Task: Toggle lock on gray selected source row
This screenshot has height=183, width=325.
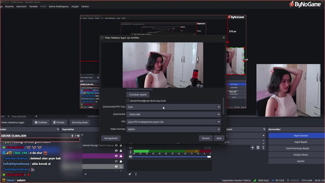Action: [121, 166]
